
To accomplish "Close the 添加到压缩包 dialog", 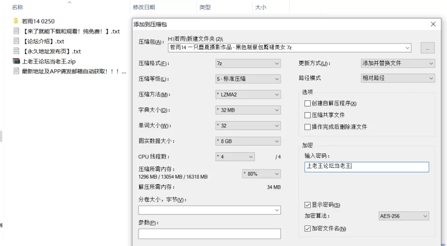I will click(432, 25).
